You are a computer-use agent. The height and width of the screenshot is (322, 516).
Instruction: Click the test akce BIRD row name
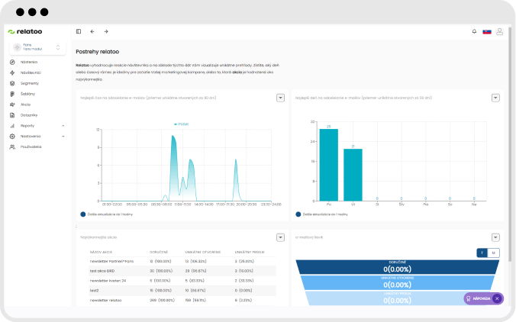pos(102,271)
